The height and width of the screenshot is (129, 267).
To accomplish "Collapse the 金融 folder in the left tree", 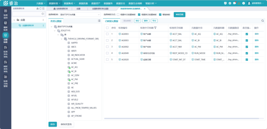I will (x=14, y=20).
